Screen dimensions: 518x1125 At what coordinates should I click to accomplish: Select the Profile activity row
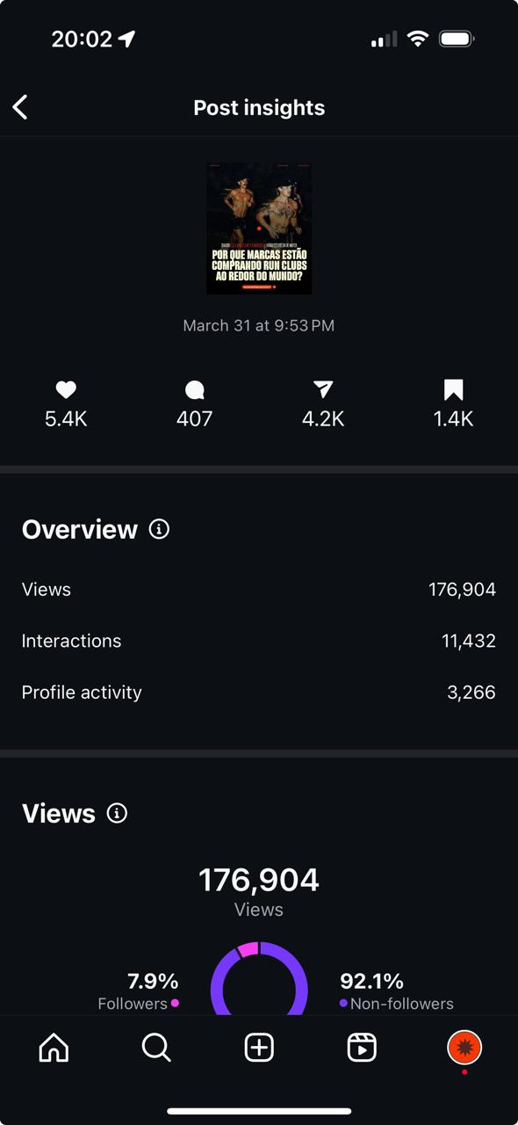click(259, 693)
